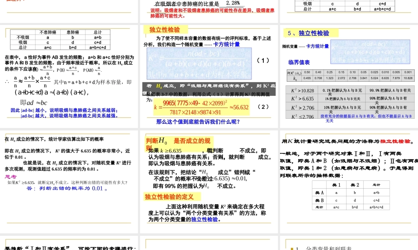418x250 pixels.
Task: Click the red 说明 text about smokers' lung cancer
Action: (212, 13)
